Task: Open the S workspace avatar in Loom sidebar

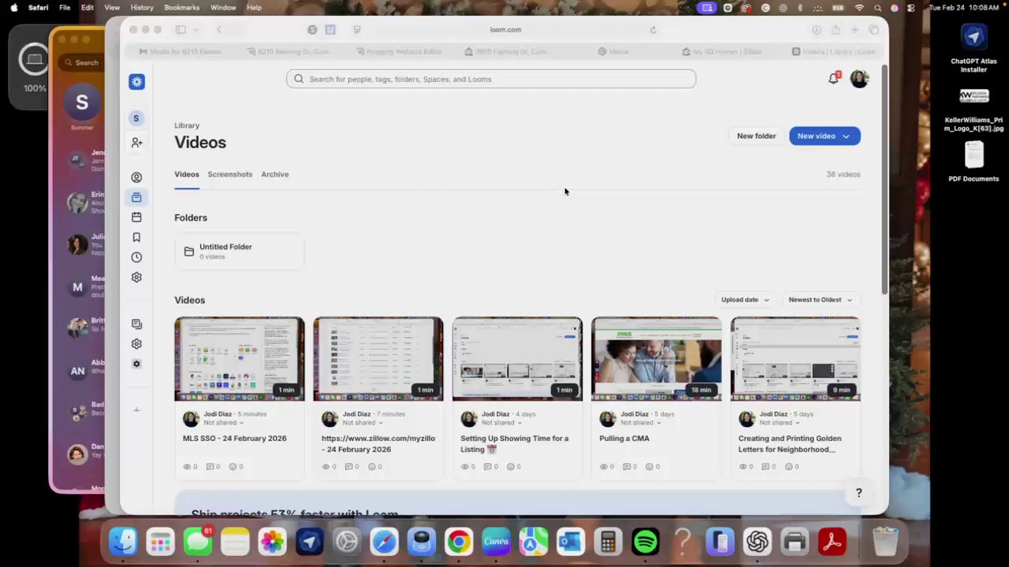Action: pyautogui.click(x=136, y=118)
